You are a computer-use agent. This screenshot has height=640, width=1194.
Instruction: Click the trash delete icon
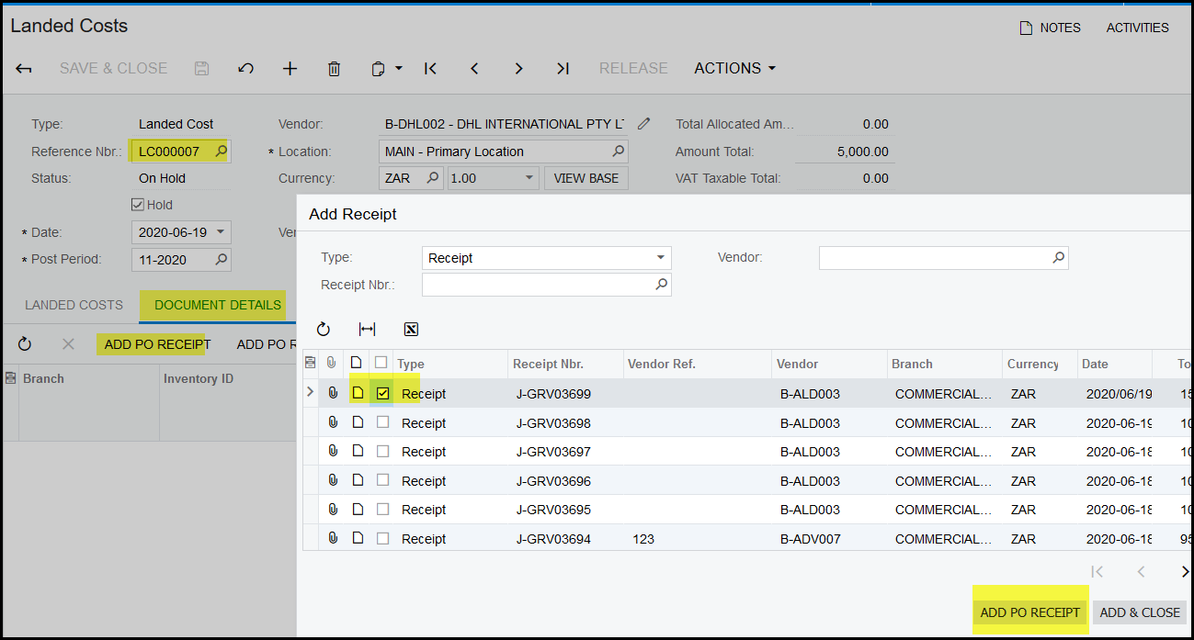pyautogui.click(x=335, y=69)
